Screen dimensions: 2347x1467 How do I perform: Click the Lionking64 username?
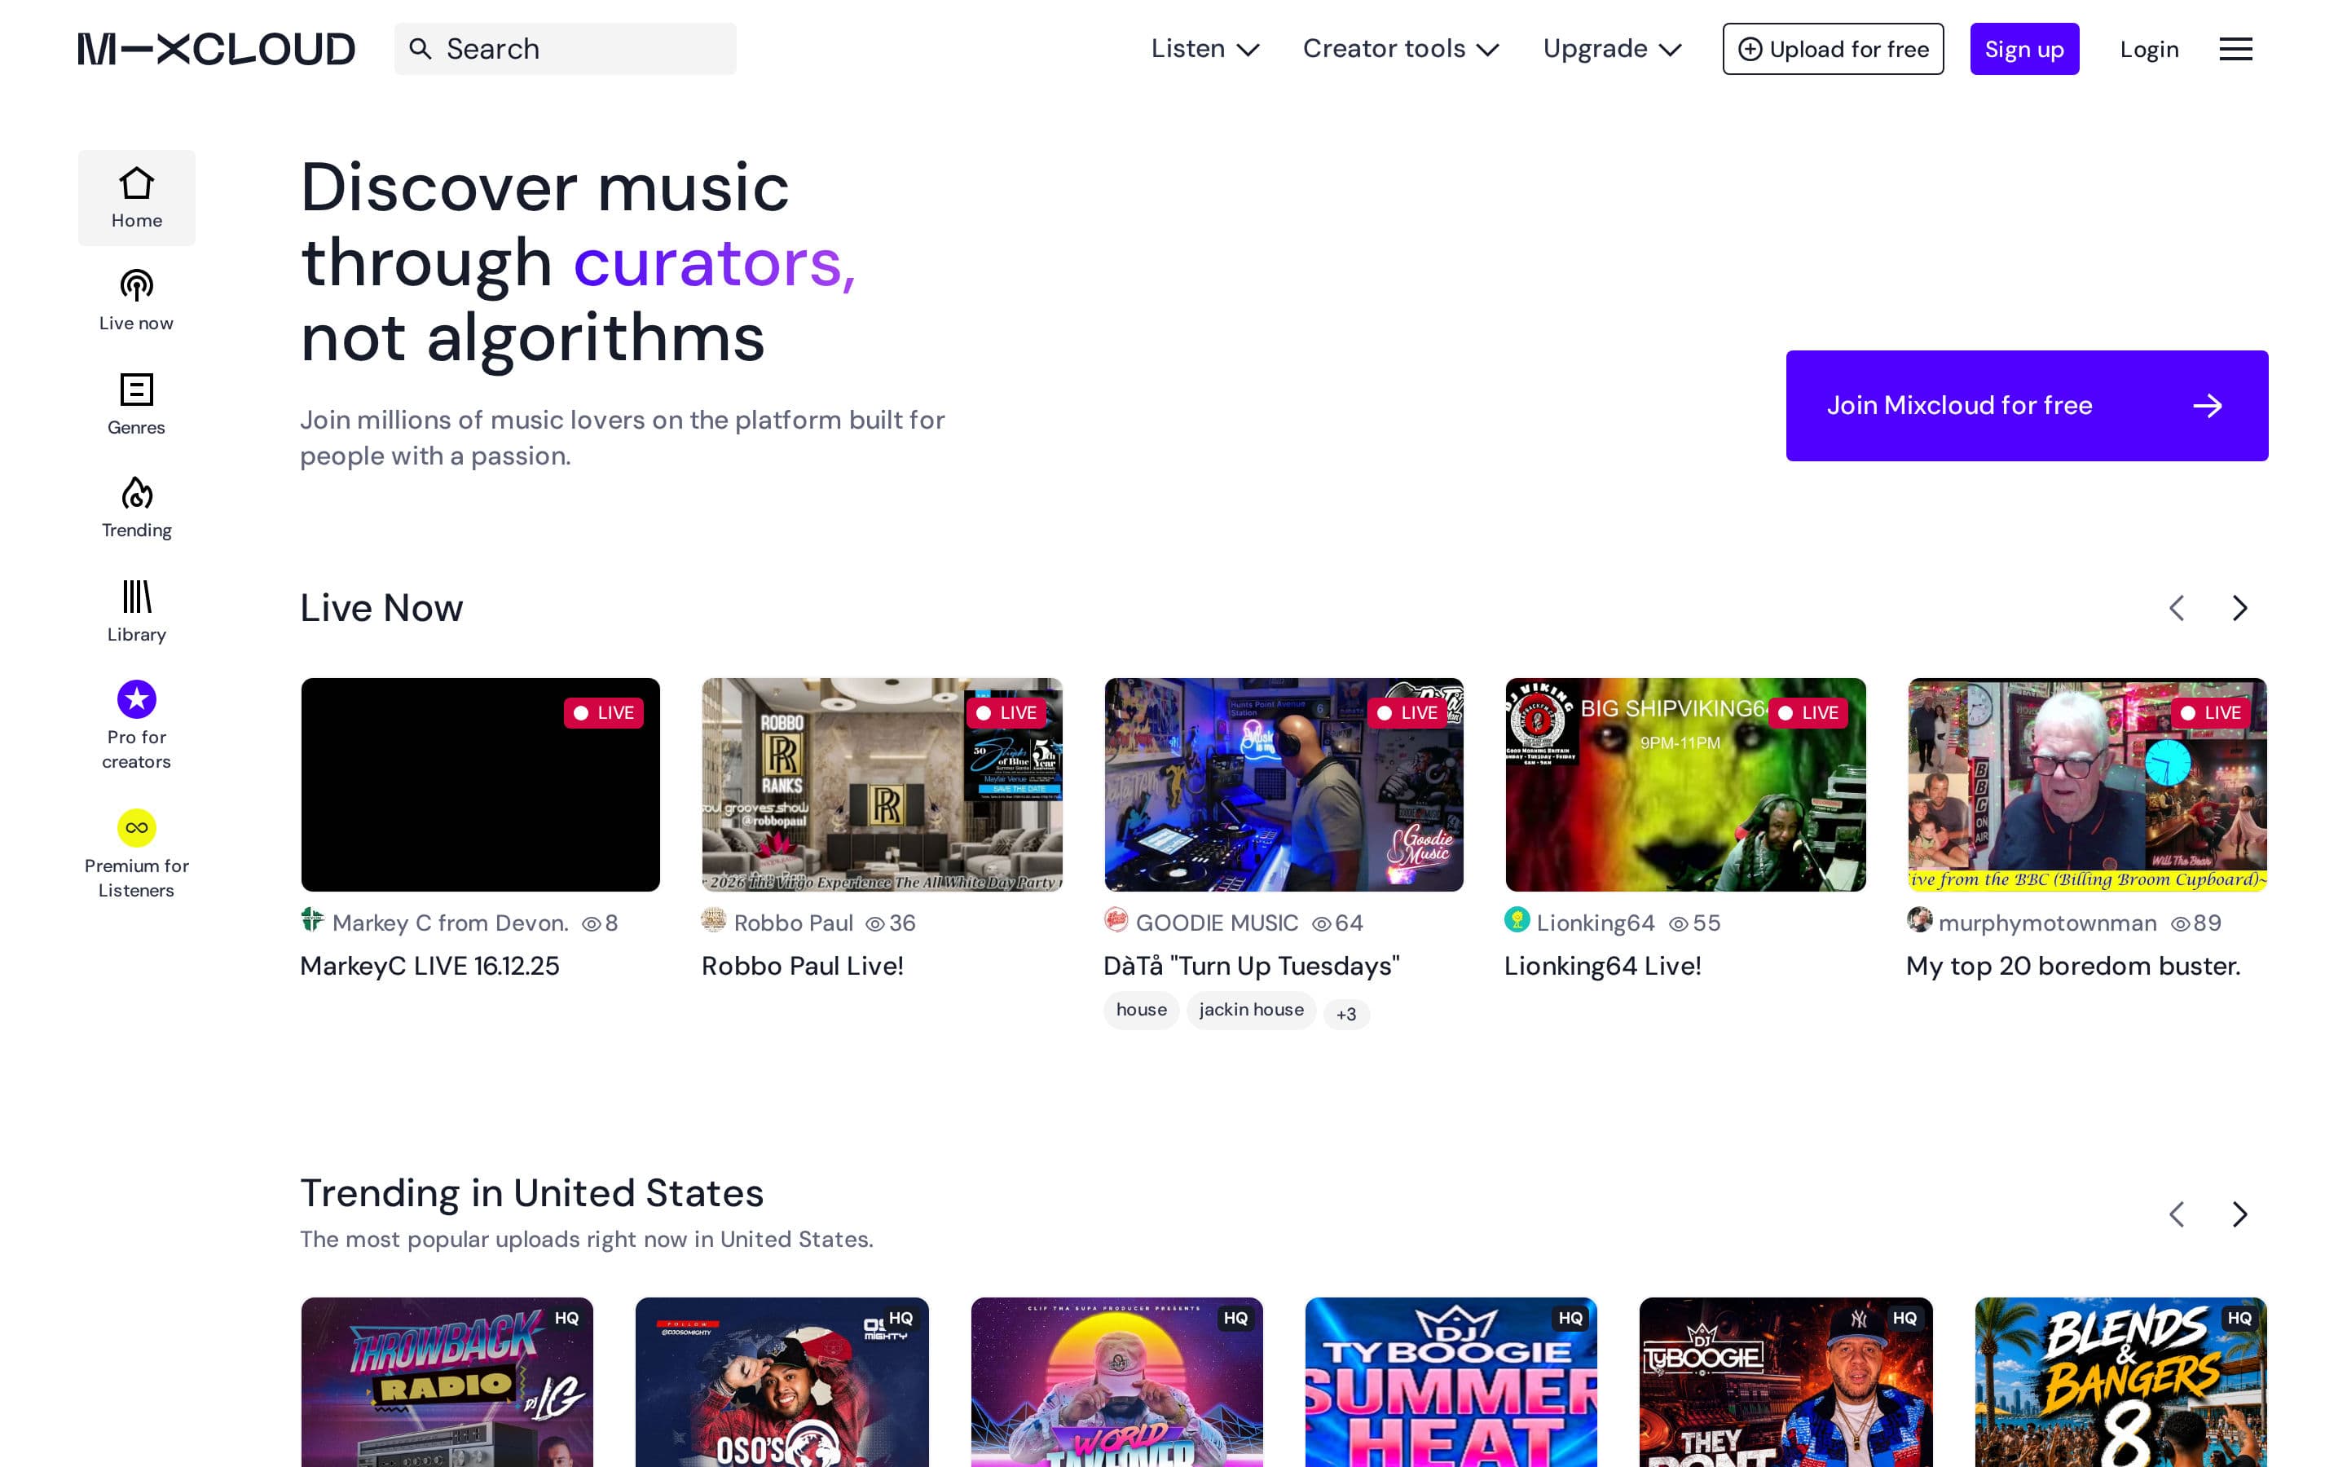pyautogui.click(x=1596, y=923)
